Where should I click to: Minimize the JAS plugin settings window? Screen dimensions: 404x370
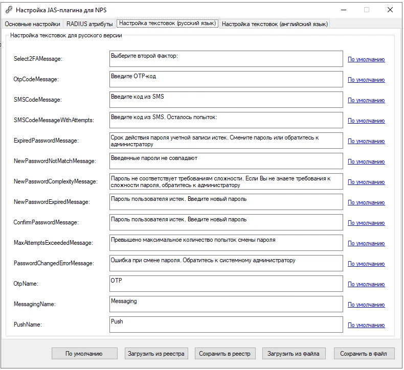click(x=344, y=10)
